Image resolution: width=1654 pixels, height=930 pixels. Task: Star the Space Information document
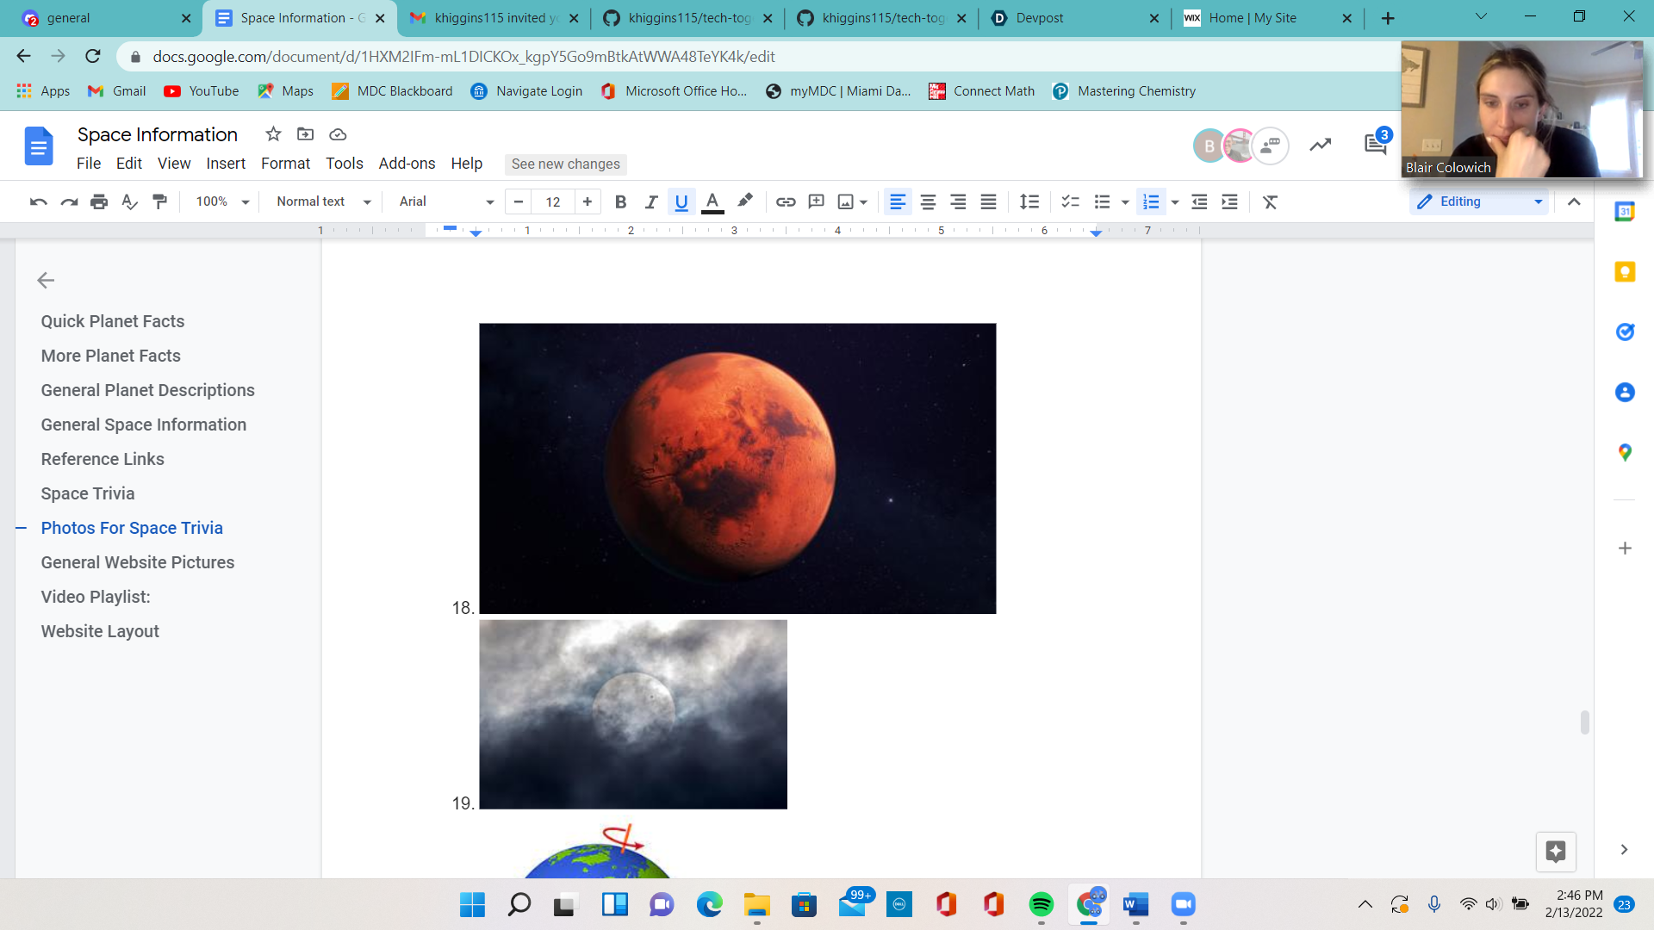(x=273, y=134)
